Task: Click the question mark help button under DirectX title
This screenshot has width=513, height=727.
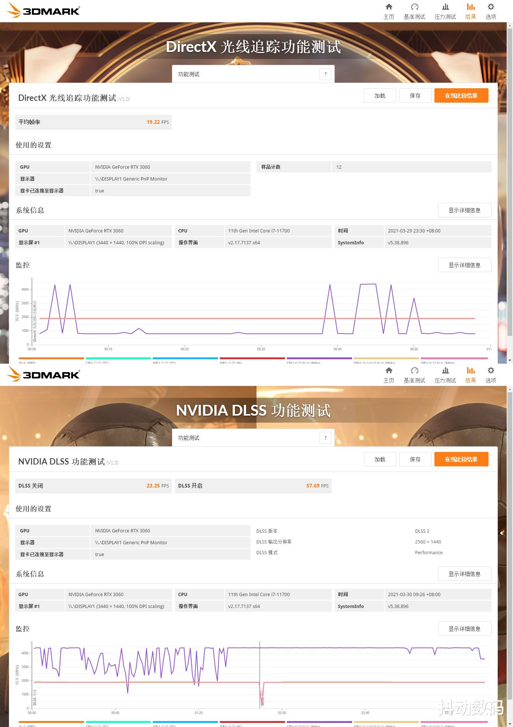Action: (x=325, y=74)
